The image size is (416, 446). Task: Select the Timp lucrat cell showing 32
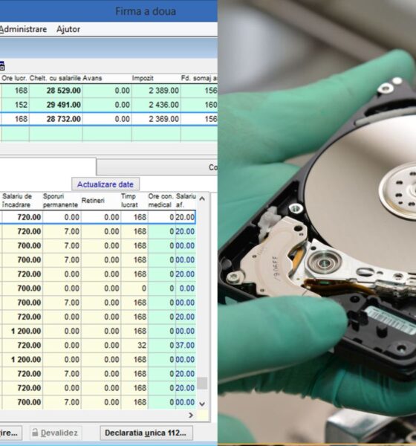click(x=134, y=345)
